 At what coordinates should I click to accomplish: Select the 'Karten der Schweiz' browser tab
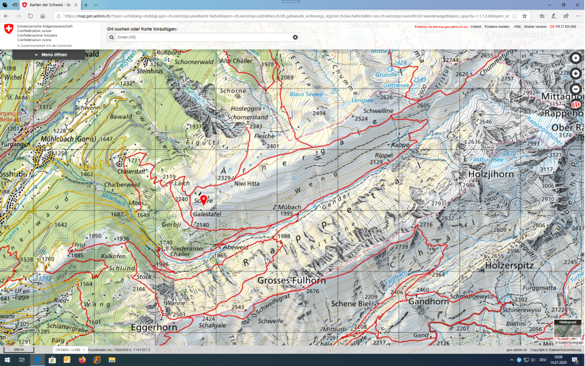[x=49, y=5]
